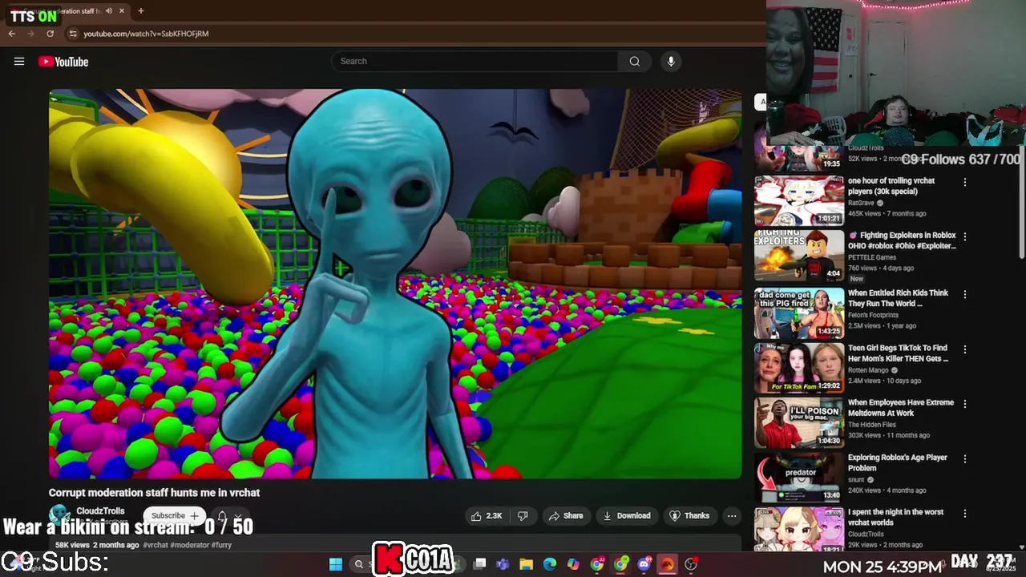Open the CloudzTrolls channel avatar

point(60,514)
